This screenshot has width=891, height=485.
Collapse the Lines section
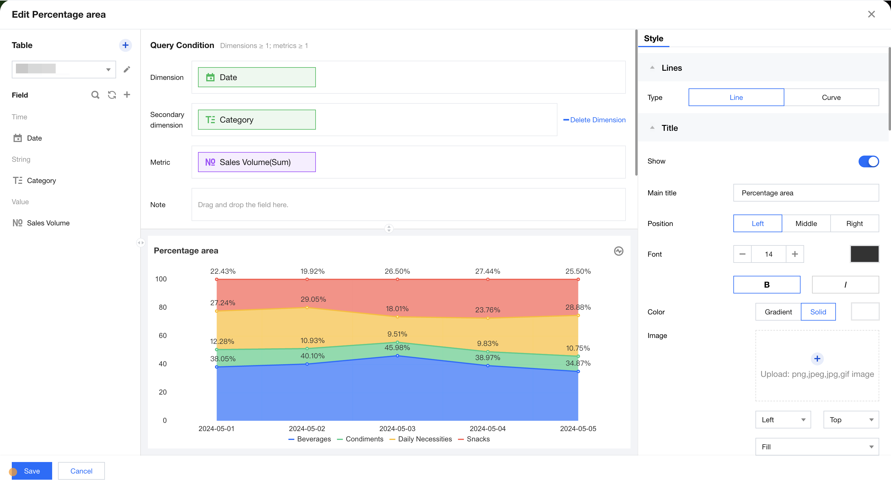[652, 68]
